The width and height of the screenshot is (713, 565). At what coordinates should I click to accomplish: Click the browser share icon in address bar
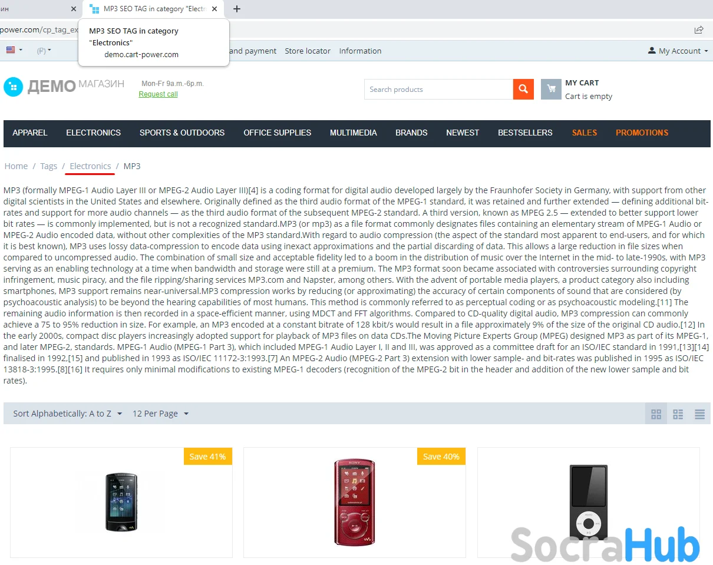pyautogui.click(x=699, y=29)
